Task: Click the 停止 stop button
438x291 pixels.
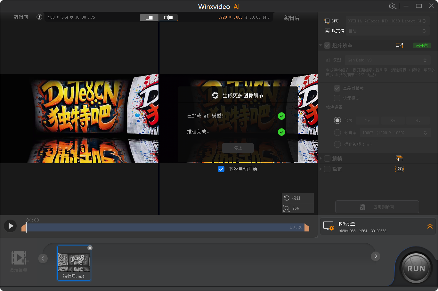Action: [238, 148]
